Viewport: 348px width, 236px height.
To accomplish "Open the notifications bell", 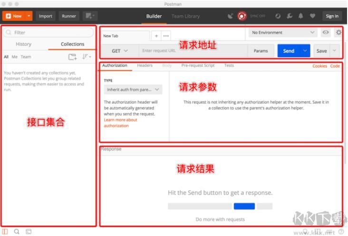I will (x=301, y=16).
